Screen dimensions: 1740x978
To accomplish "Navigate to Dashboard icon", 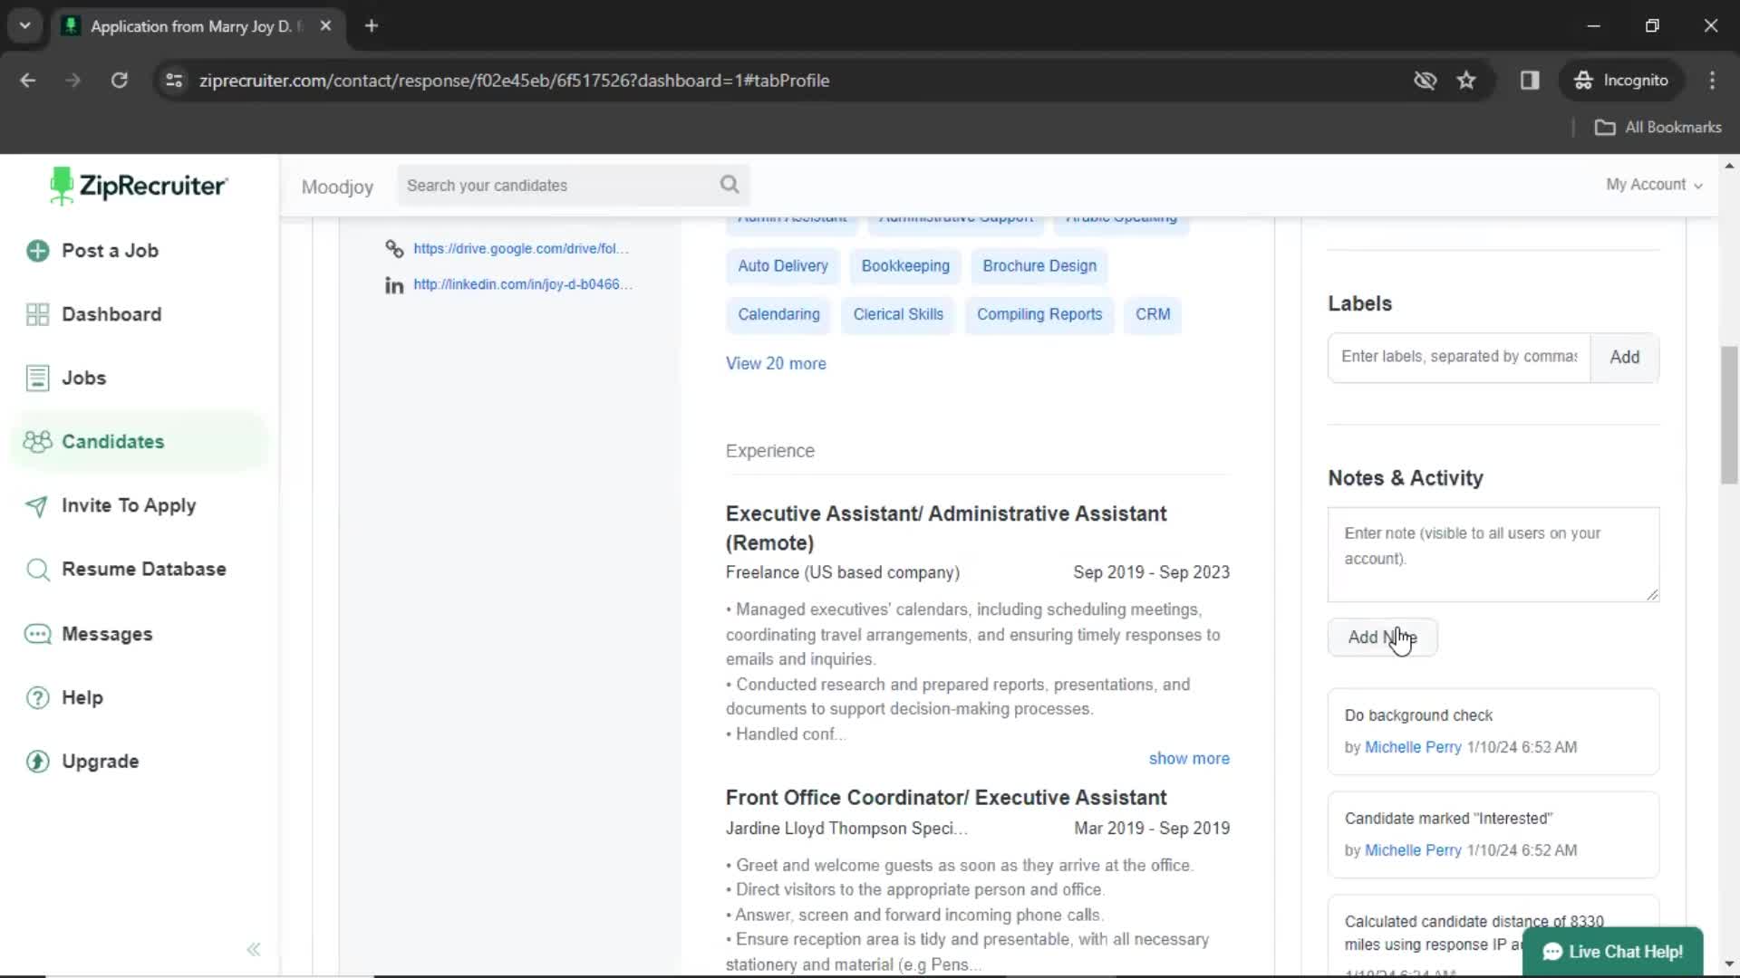I will coord(37,314).
